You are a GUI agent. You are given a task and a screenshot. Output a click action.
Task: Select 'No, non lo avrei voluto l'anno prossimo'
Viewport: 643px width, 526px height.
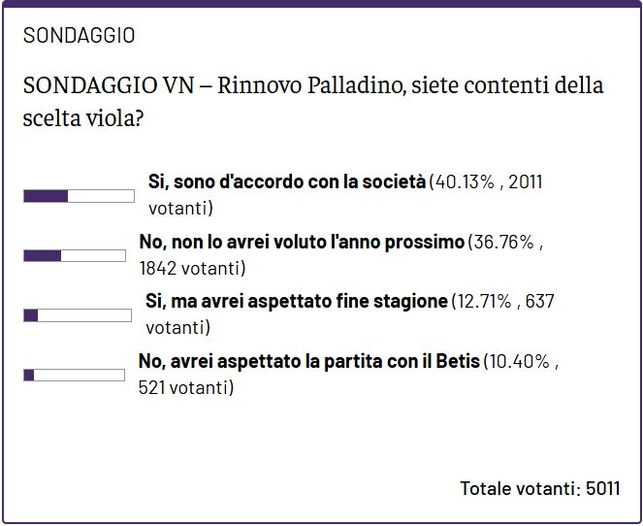pyautogui.click(x=302, y=242)
